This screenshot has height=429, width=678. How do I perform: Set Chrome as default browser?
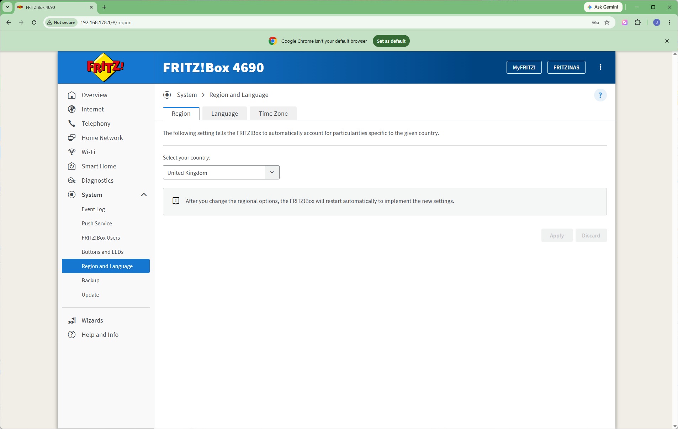click(x=391, y=41)
